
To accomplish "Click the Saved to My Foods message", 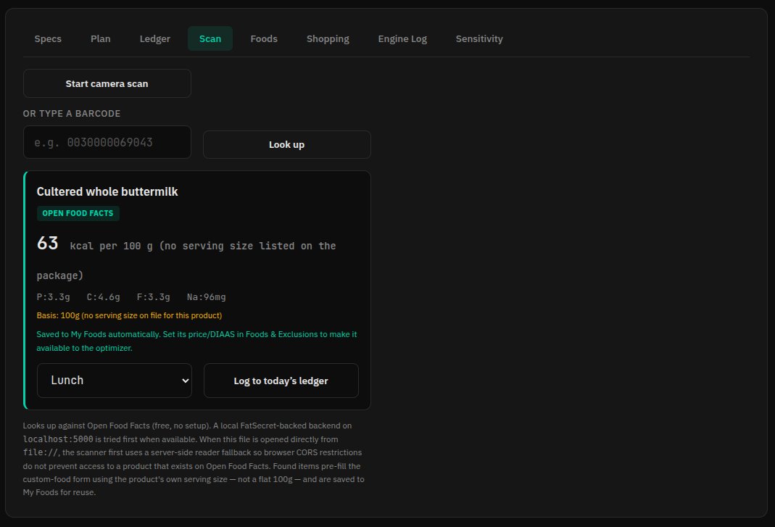I will coord(196,341).
